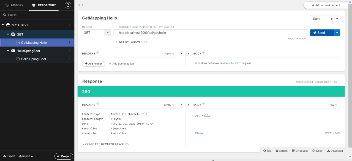Click the GET project folder icon

(x=13, y=34)
